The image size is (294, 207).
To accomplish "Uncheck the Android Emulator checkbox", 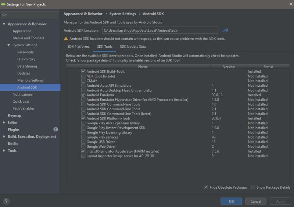I will (83, 95).
